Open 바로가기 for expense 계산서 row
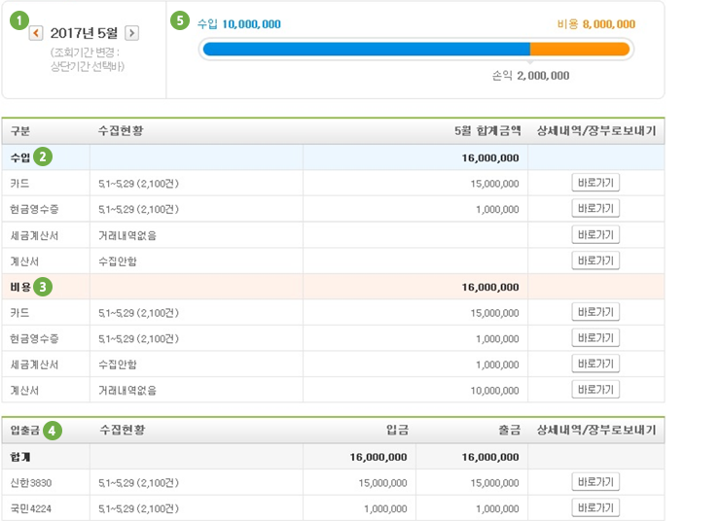The height and width of the screenshot is (521, 720). (x=595, y=390)
